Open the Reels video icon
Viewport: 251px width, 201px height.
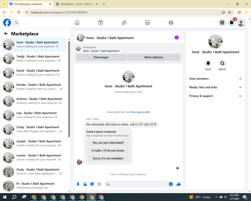click(x=100, y=23)
